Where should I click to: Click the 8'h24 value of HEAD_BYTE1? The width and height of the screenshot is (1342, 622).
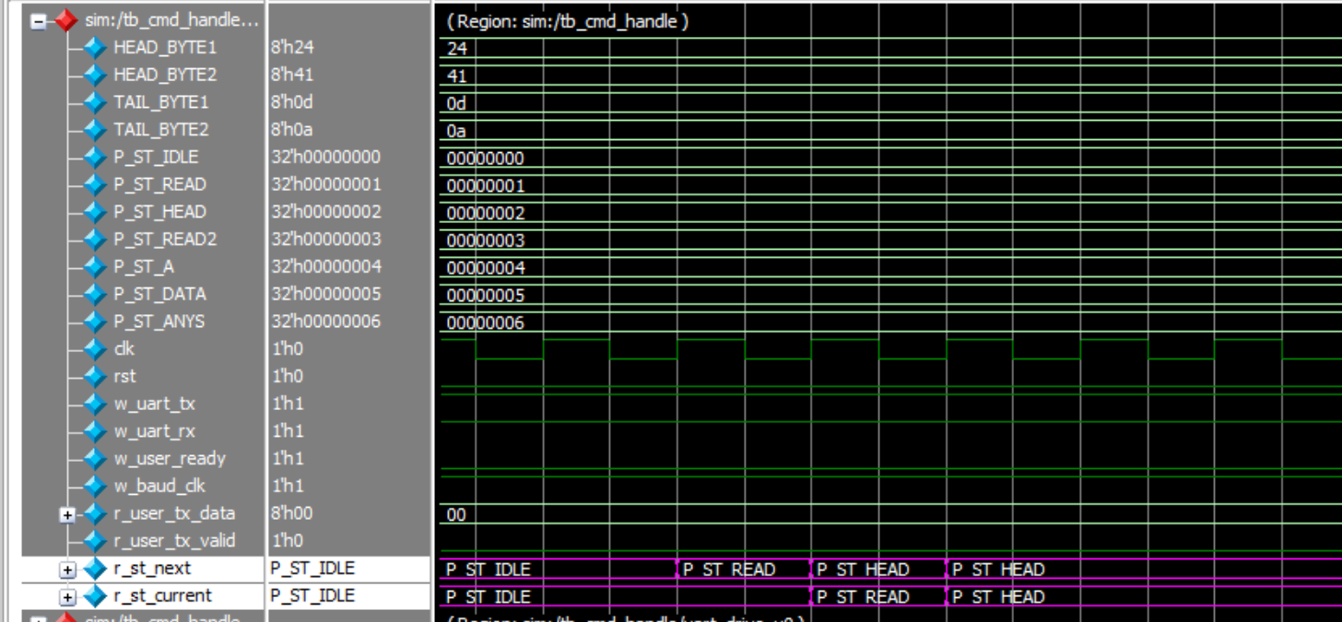292,47
